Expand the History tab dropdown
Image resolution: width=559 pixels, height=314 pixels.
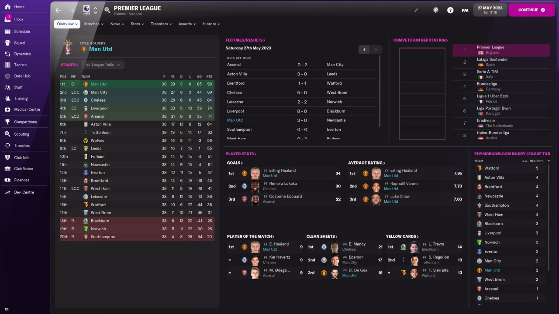[211, 24]
